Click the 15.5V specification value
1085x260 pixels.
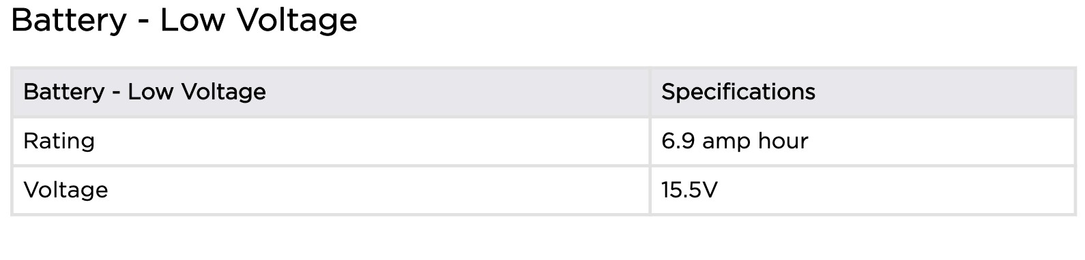click(x=689, y=189)
